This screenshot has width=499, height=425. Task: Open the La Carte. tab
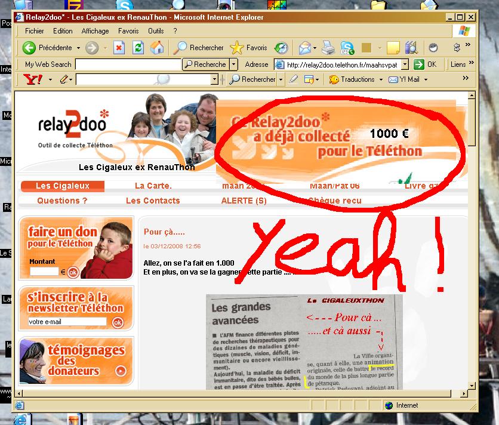(153, 186)
